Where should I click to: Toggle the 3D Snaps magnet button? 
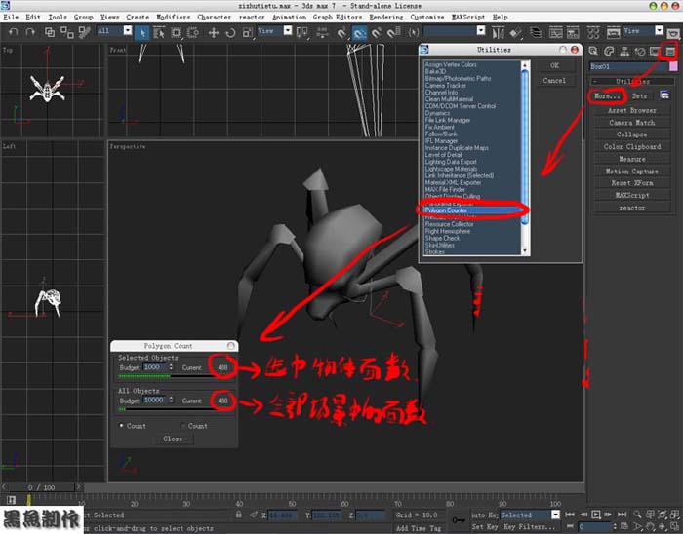pyautogui.click(x=341, y=32)
